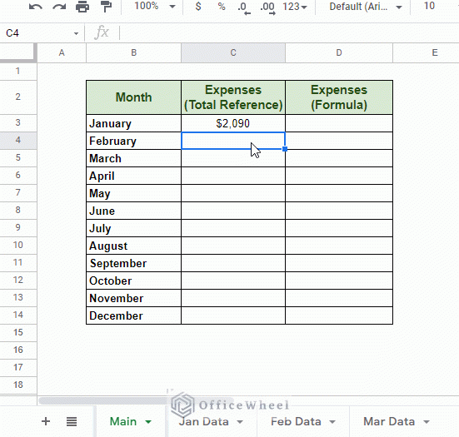Click Decrease decimal places icon
Screen dimensions: 459x437
244,7
